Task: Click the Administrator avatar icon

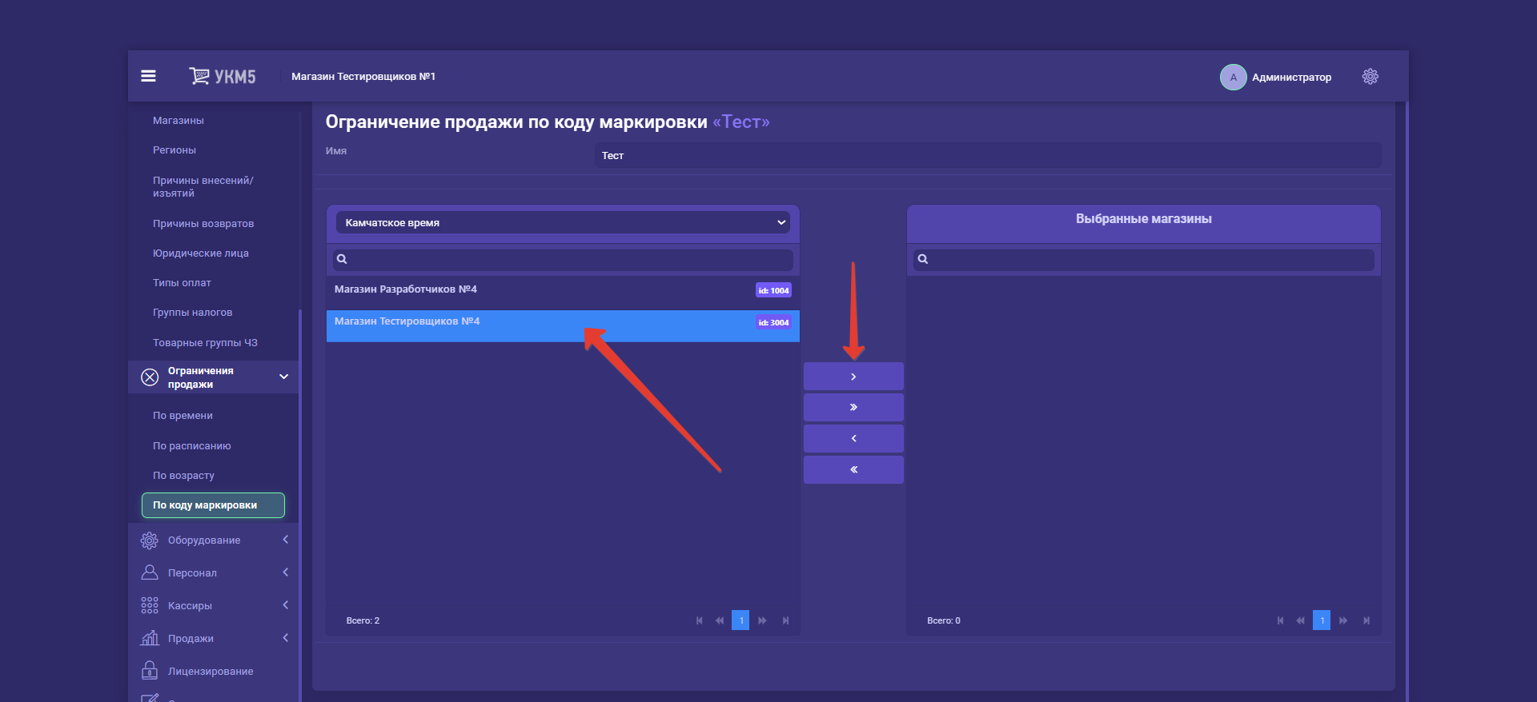Action: (1233, 77)
